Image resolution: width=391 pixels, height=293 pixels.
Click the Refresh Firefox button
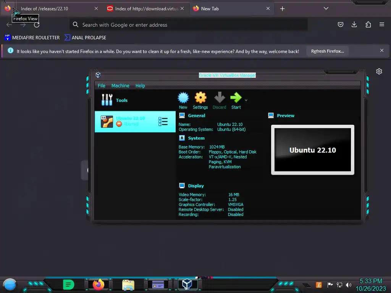pyautogui.click(x=327, y=51)
